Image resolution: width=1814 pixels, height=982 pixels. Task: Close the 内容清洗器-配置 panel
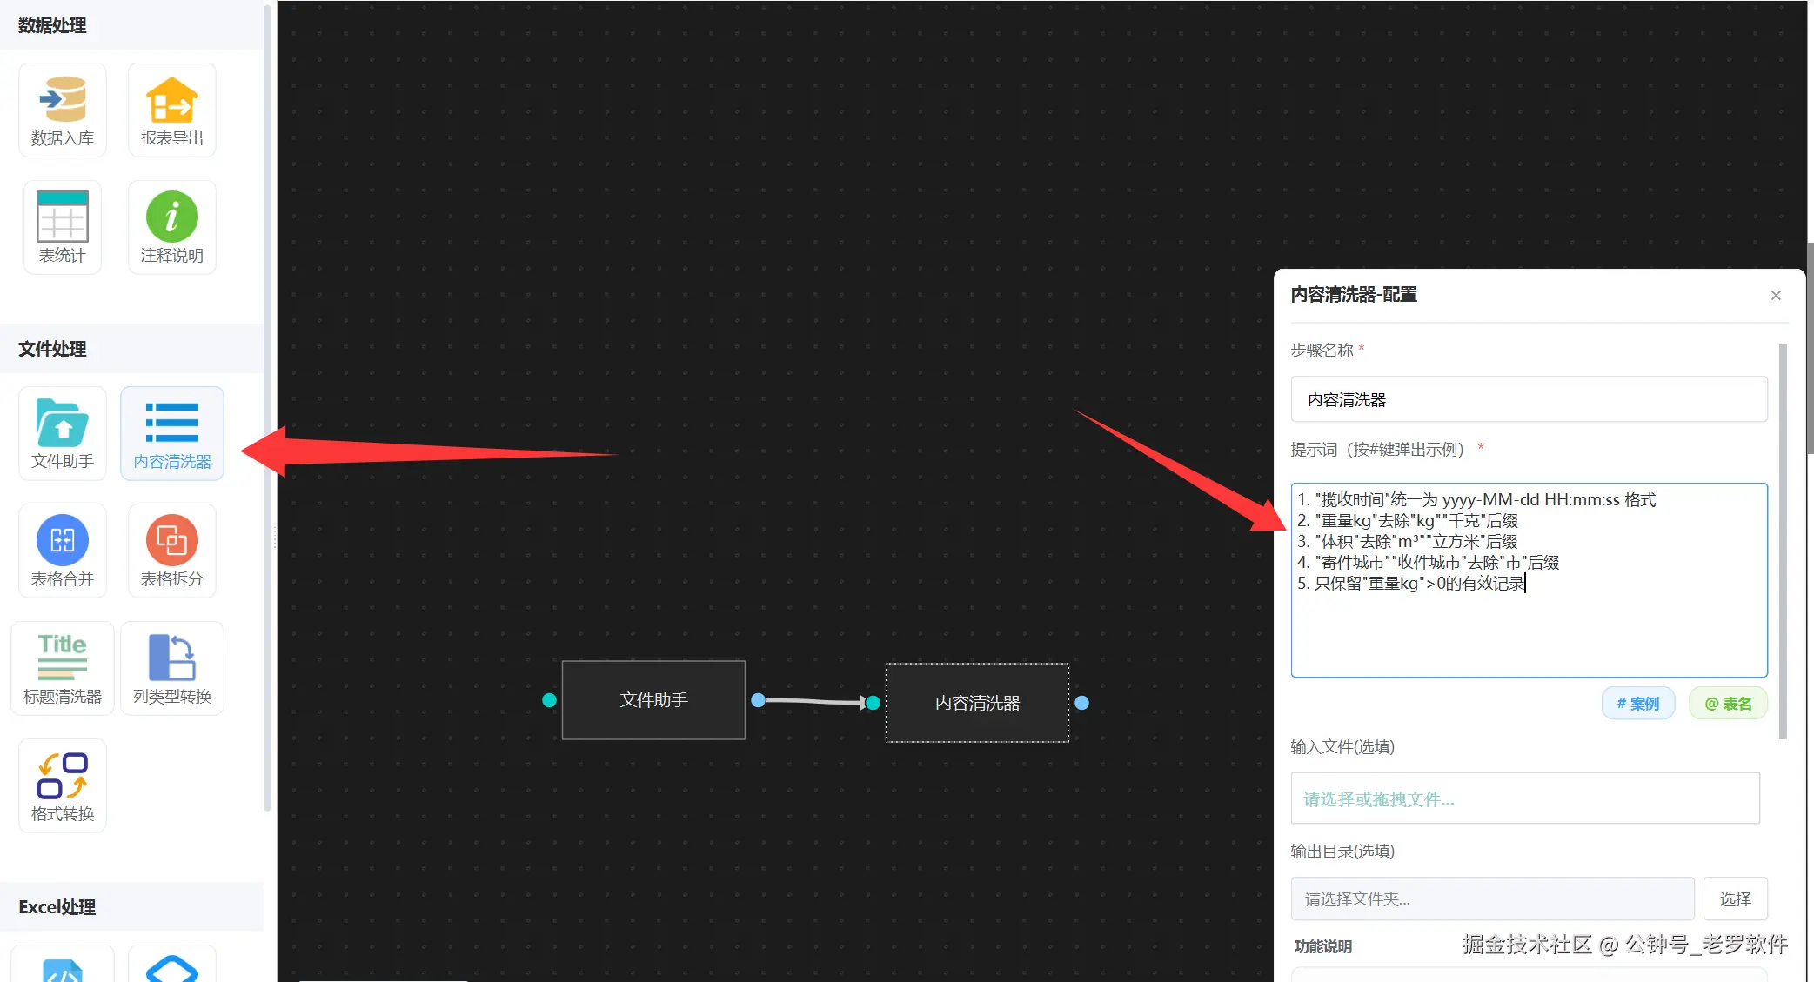coord(1776,296)
